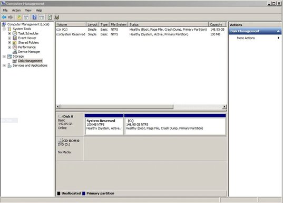Select More Actions in the Actions pane
283x203 pixels.
tap(246, 38)
